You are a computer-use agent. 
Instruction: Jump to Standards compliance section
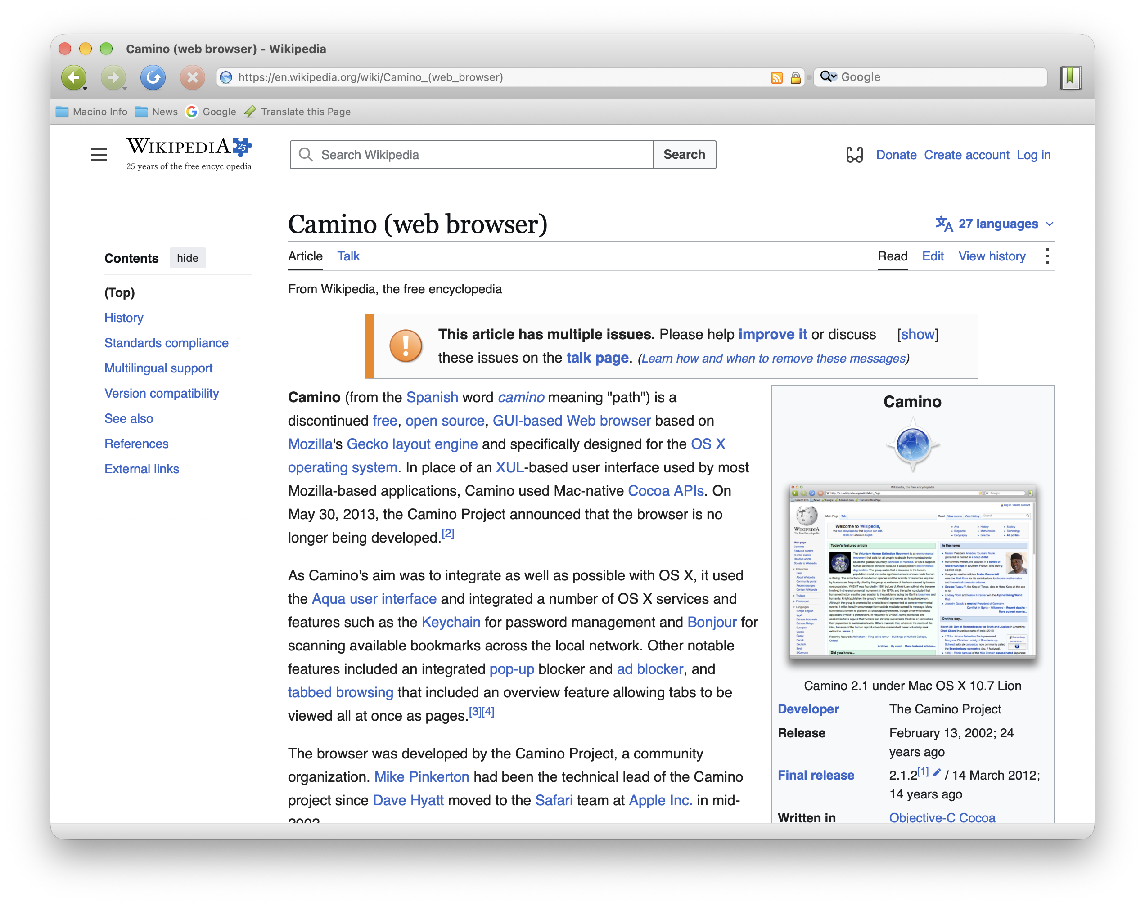(x=166, y=343)
